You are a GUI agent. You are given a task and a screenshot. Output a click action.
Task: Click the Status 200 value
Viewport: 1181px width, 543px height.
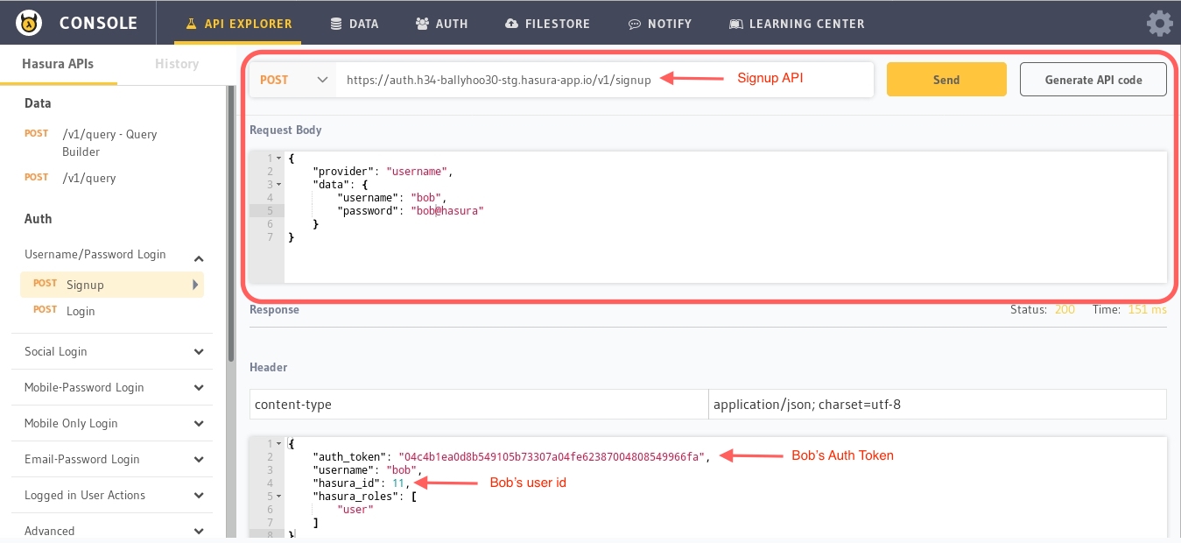tap(1065, 309)
